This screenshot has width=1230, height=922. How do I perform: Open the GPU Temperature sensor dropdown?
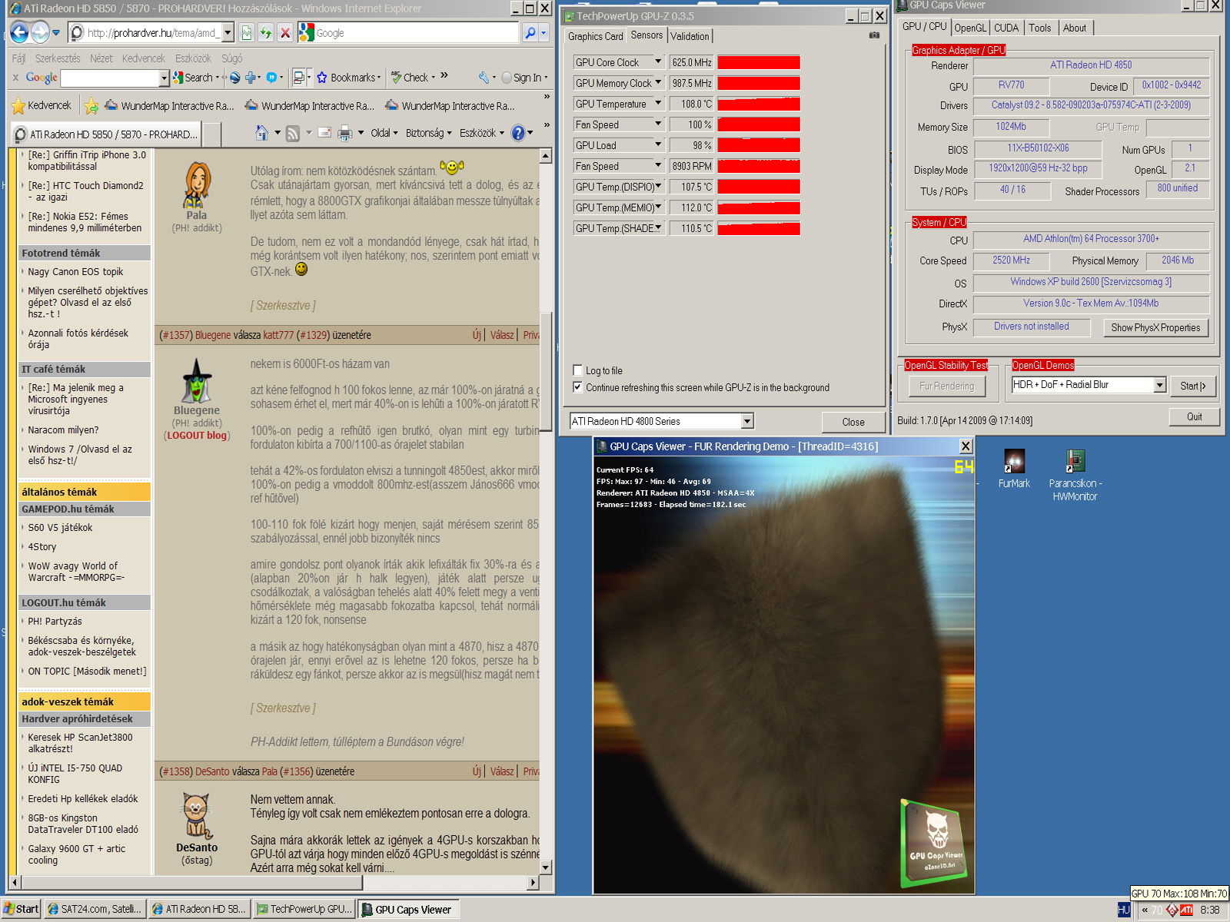click(658, 103)
